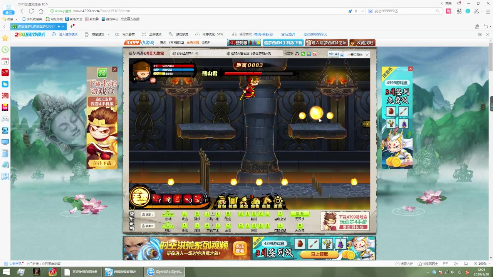Expand the 收藏 bookmarks dropdown arrow
493x277 pixels.
16,19
